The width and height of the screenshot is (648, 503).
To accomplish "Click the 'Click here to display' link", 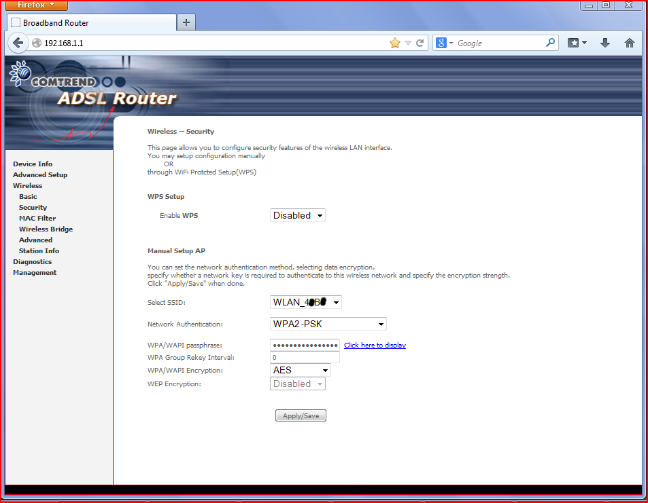I will coord(375,346).
